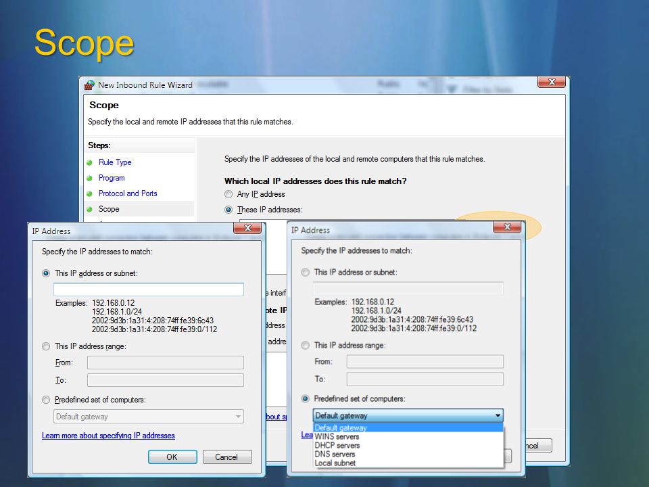Choose WINS servers from the dropdown list
This screenshot has width=649, height=487.
[408, 436]
